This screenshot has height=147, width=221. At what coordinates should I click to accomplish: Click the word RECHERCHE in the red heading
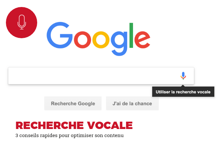[50, 125]
